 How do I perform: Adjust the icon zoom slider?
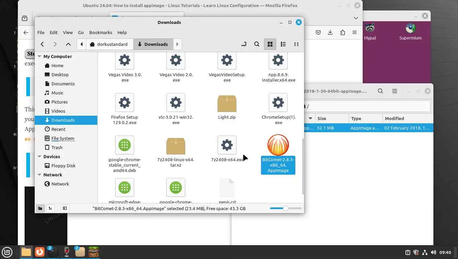tap(286, 208)
